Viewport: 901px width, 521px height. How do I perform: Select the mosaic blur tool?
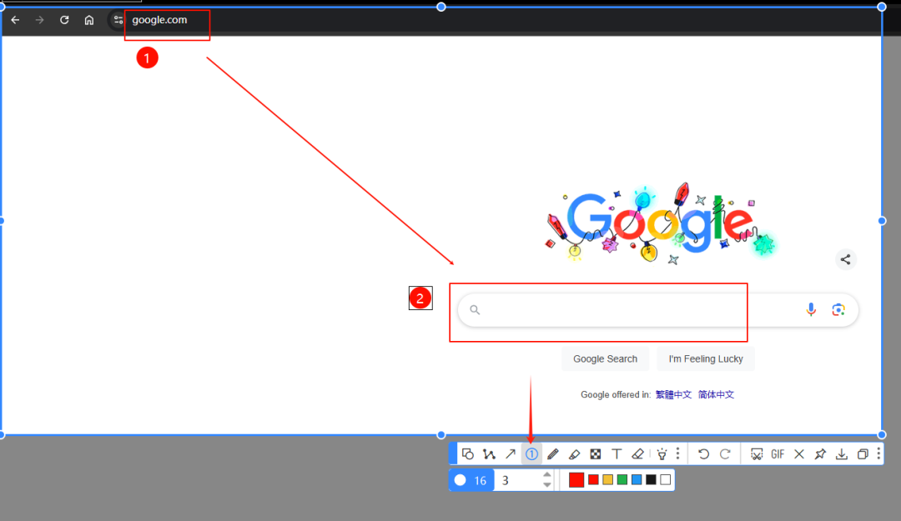596,454
